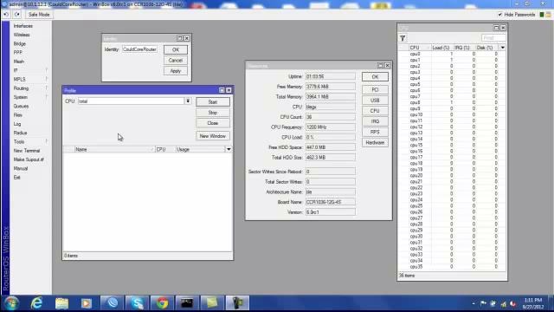Expand the System submenu arrow

pos(47,97)
